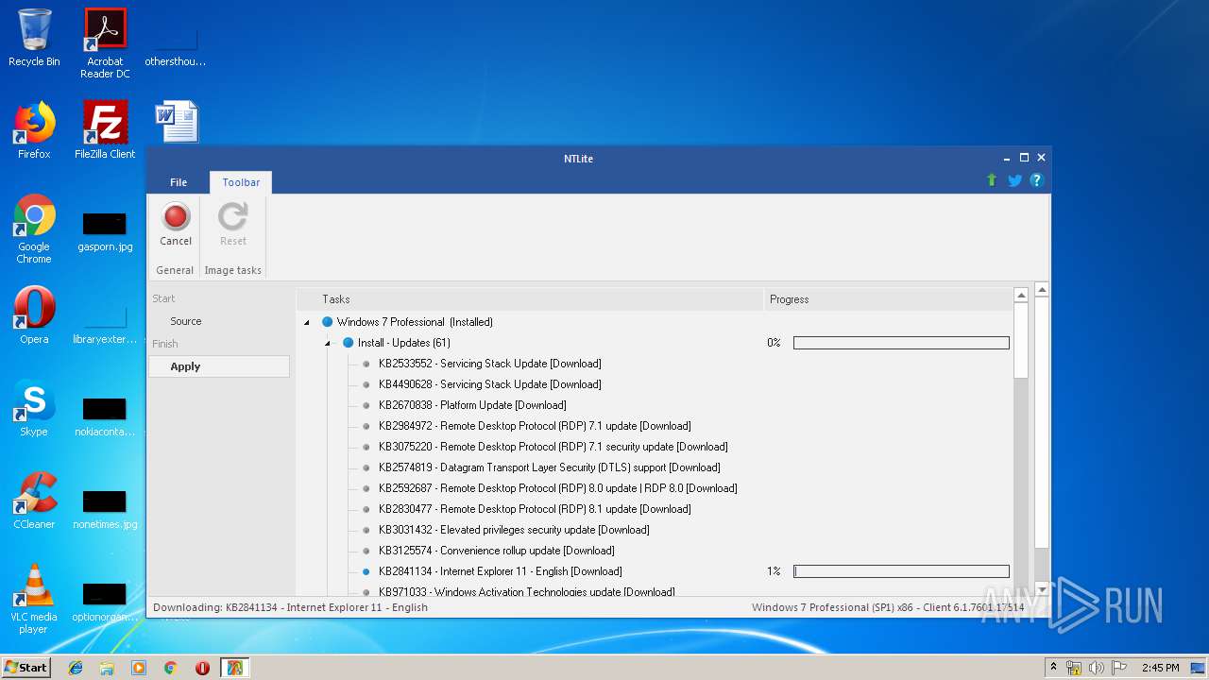
Task: Select Word document icon on desktop
Action: [176, 121]
